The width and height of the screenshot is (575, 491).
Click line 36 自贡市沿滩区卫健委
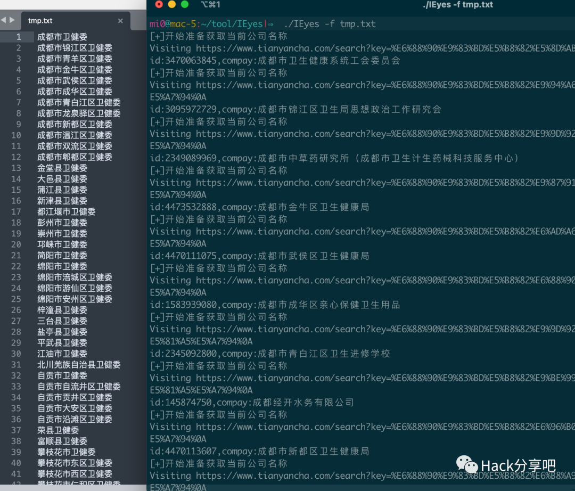click(x=75, y=420)
